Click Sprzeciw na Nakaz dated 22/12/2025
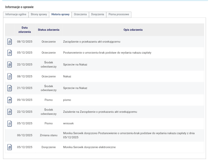 click(75, 65)
